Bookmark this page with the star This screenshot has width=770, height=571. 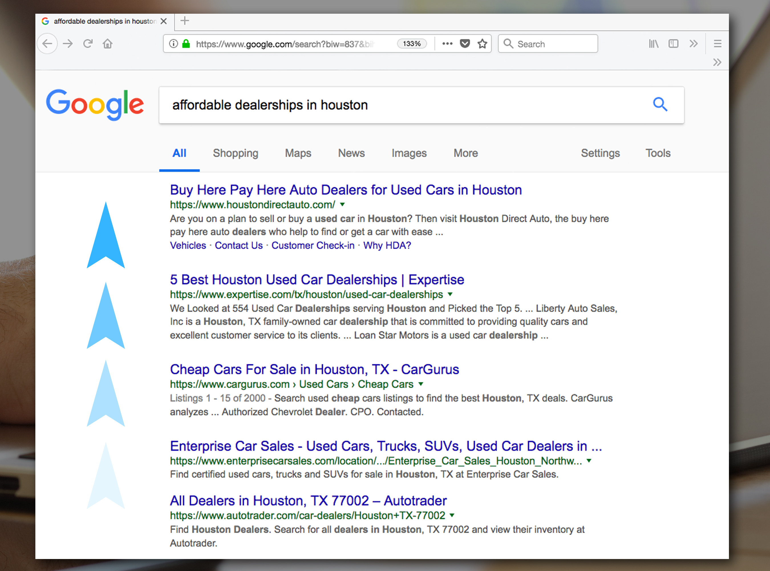pyautogui.click(x=482, y=44)
